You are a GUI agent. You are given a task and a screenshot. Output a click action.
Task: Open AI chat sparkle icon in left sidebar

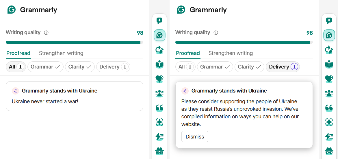(159, 21)
